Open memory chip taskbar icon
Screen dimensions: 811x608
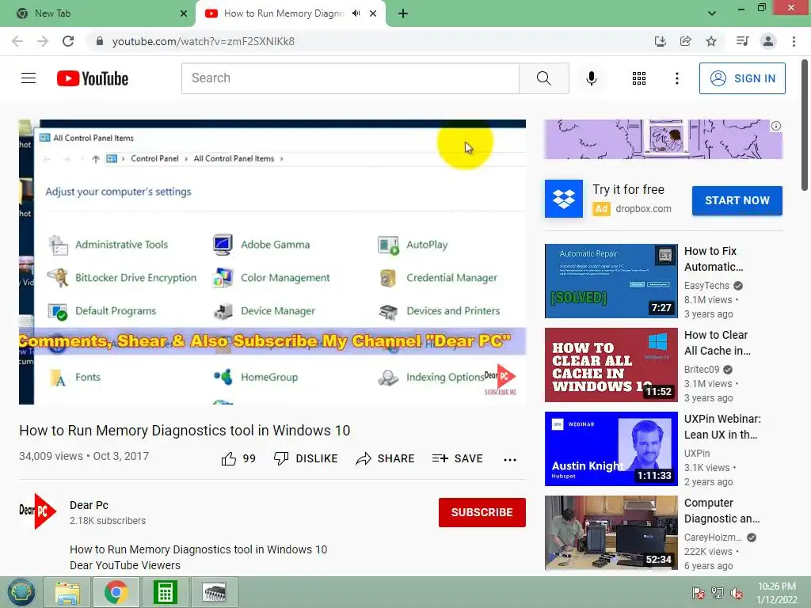214,592
